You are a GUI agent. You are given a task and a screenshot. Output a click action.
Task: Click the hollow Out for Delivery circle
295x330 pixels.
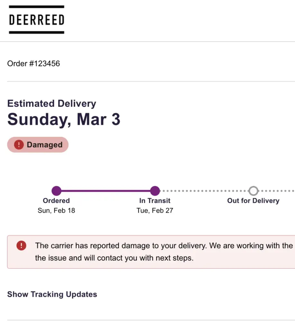[x=254, y=191]
